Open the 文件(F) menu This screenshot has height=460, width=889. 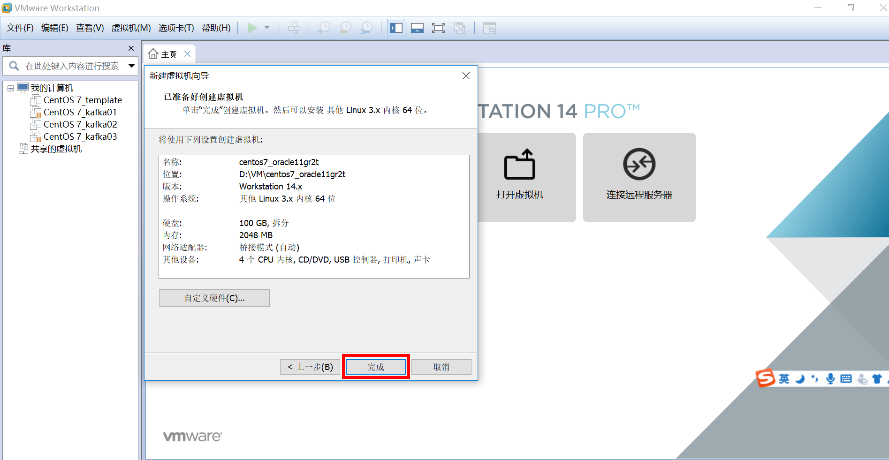pyautogui.click(x=20, y=28)
